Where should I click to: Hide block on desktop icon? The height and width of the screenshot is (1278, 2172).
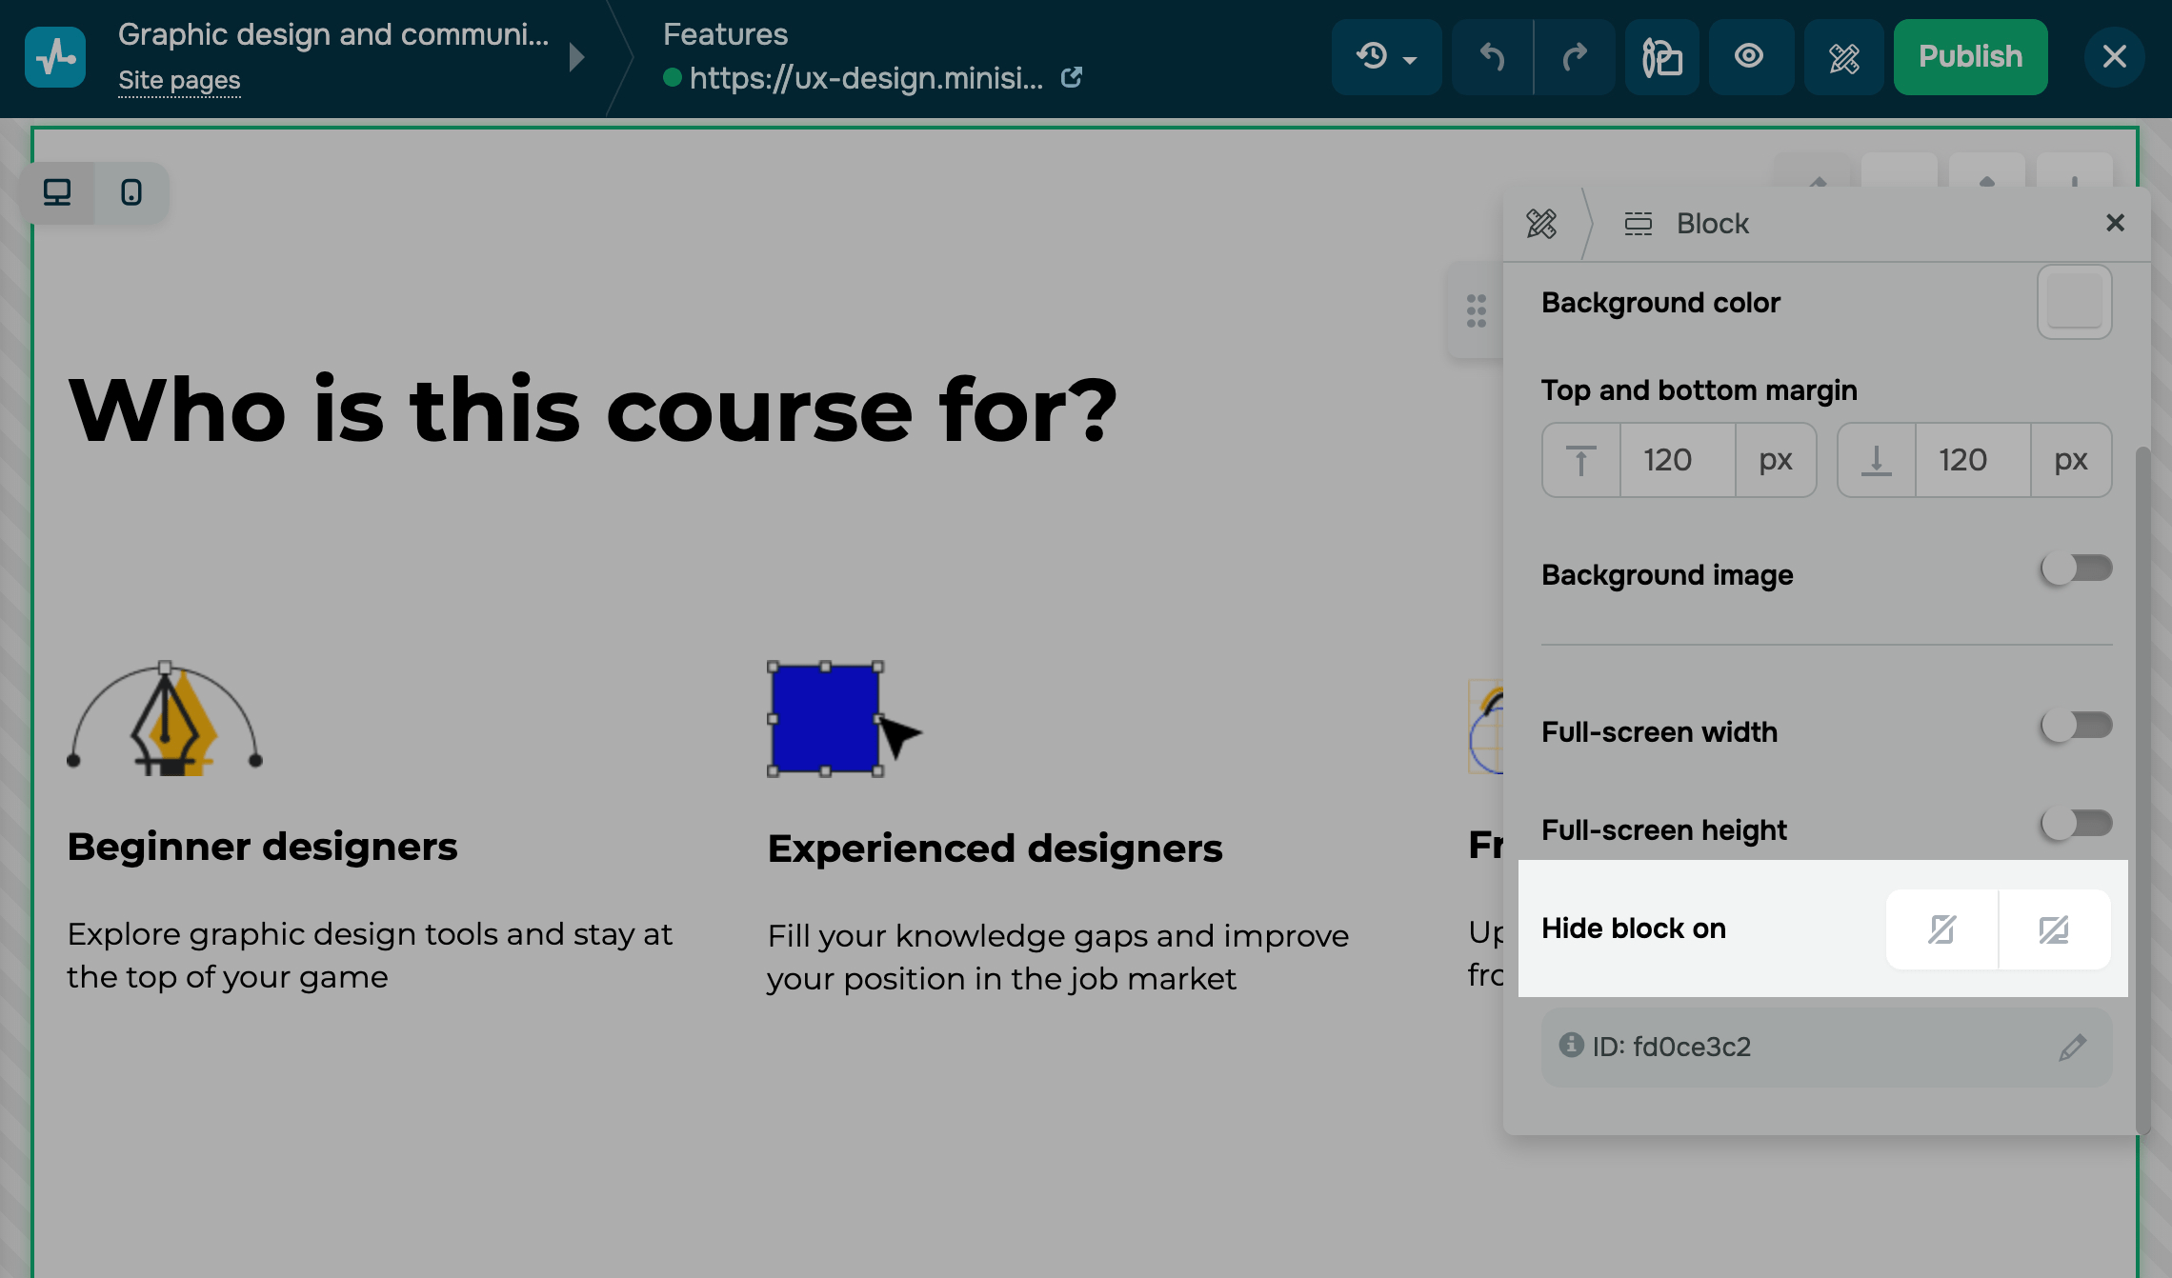(2054, 929)
